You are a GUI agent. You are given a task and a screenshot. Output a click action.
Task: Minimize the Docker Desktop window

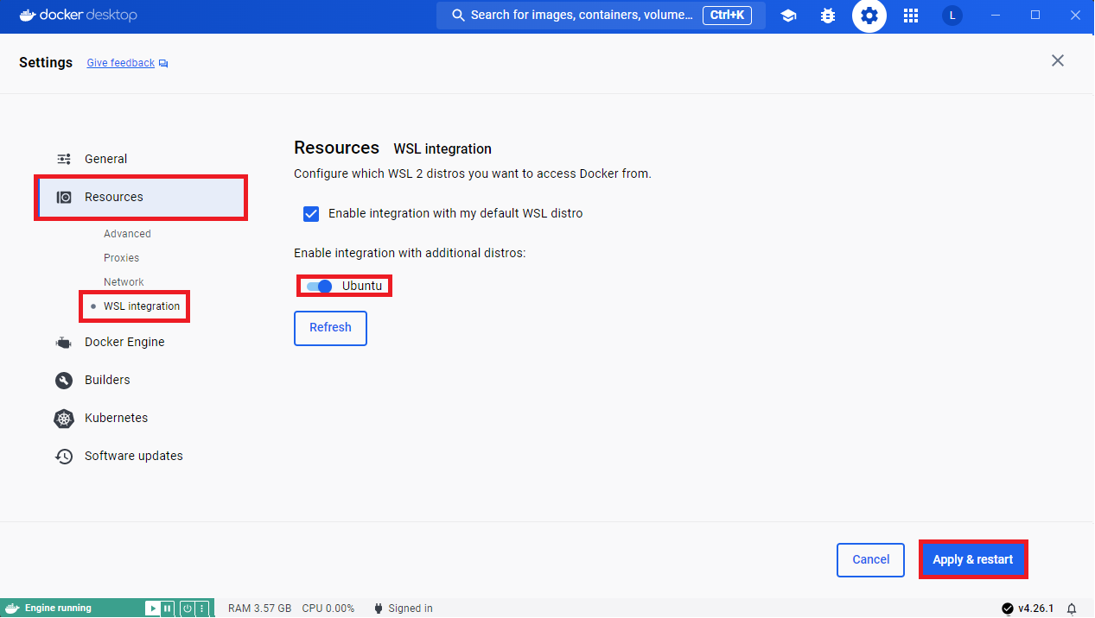click(996, 16)
